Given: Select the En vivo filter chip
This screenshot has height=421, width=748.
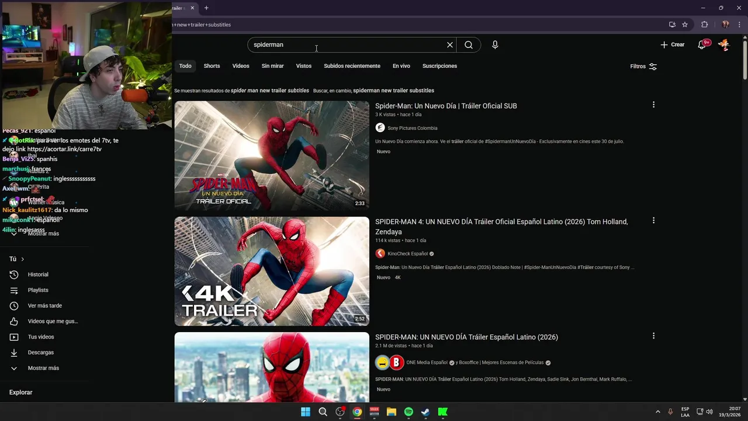Looking at the screenshot, I should click(401, 66).
